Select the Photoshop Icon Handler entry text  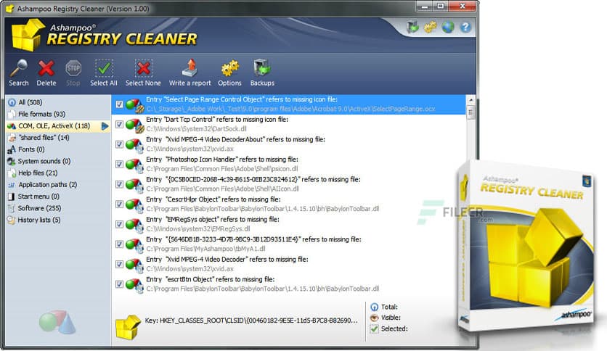(222, 160)
